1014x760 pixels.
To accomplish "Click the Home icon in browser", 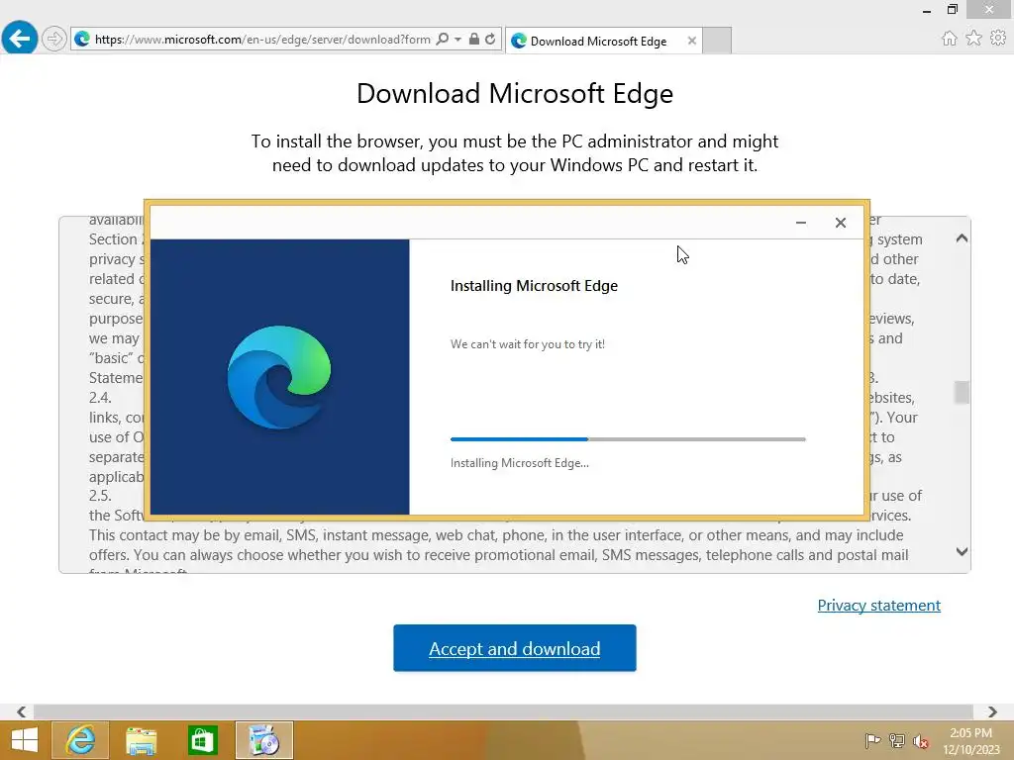I will [x=949, y=39].
